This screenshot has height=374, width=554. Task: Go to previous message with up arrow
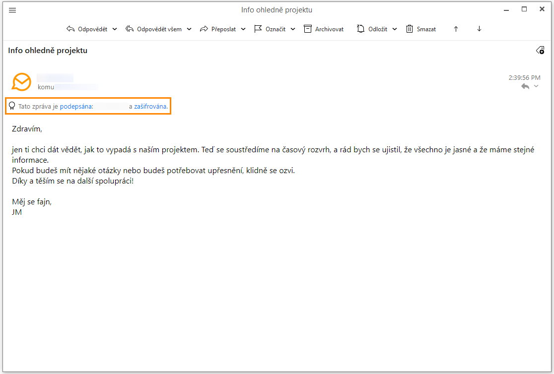click(x=456, y=29)
